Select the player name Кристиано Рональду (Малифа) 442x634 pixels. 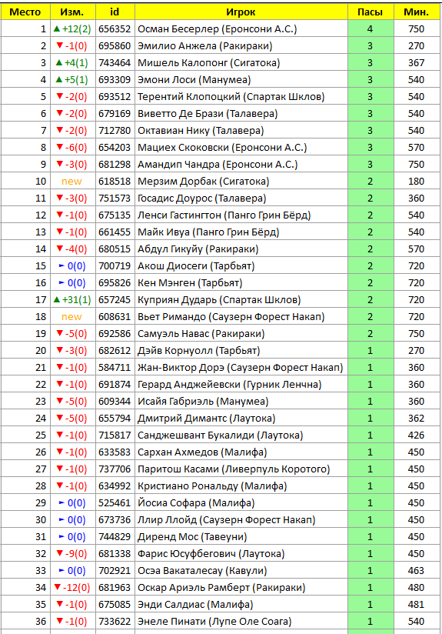click(212, 486)
